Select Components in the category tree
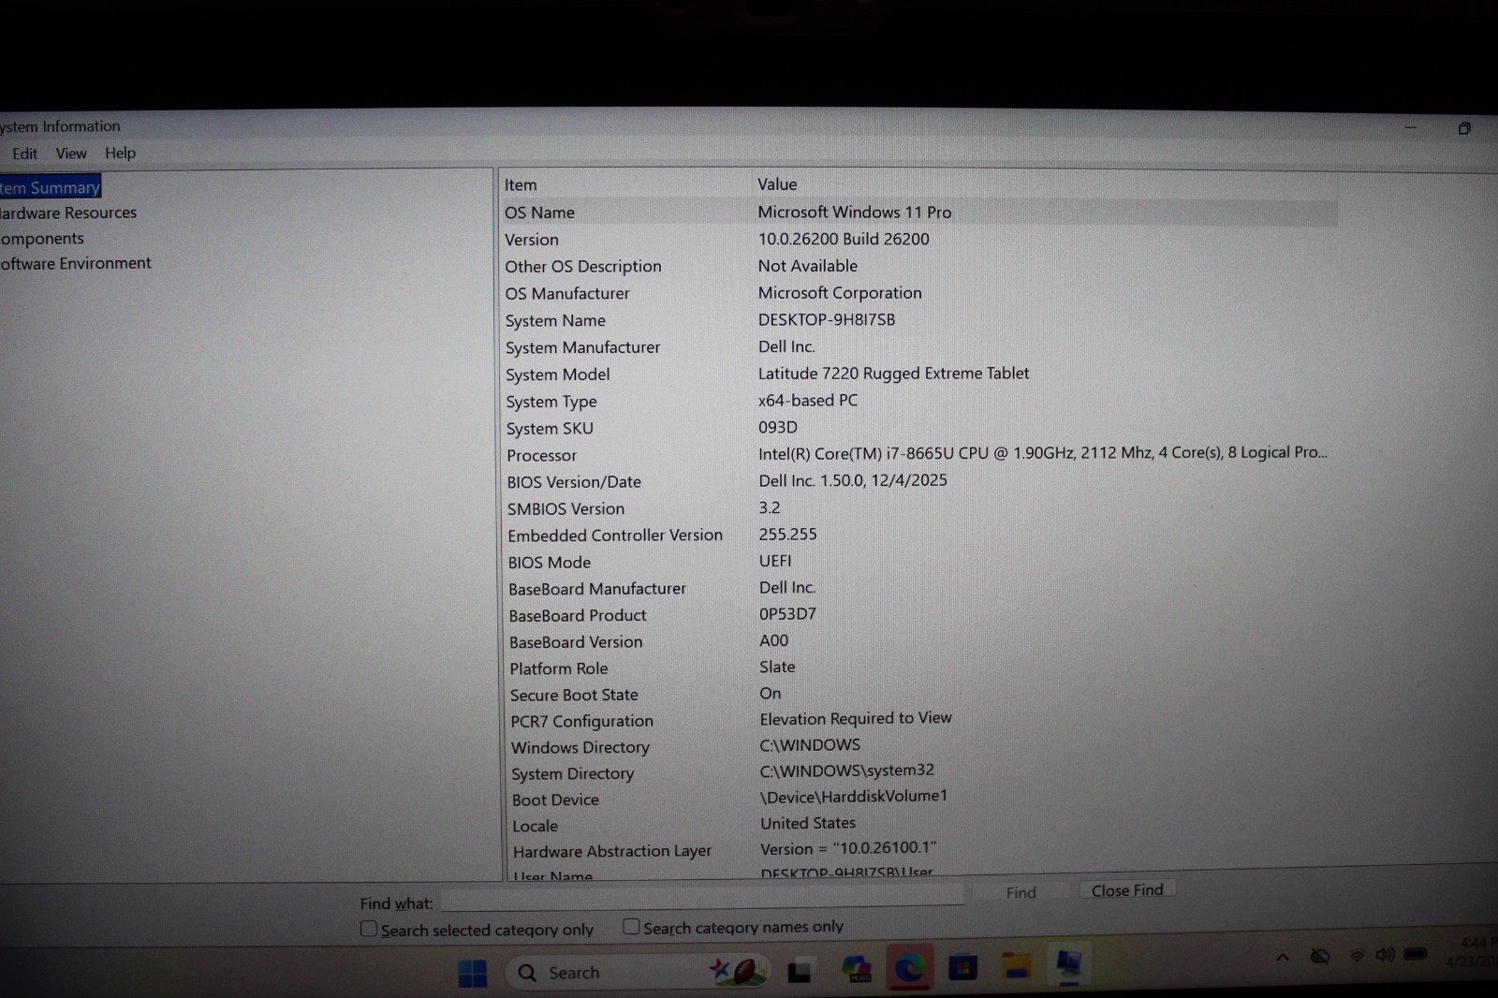This screenshot has height=998, width=1498. 42,239
